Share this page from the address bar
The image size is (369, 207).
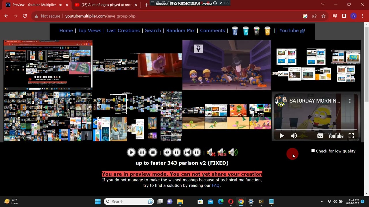point(314,16)
